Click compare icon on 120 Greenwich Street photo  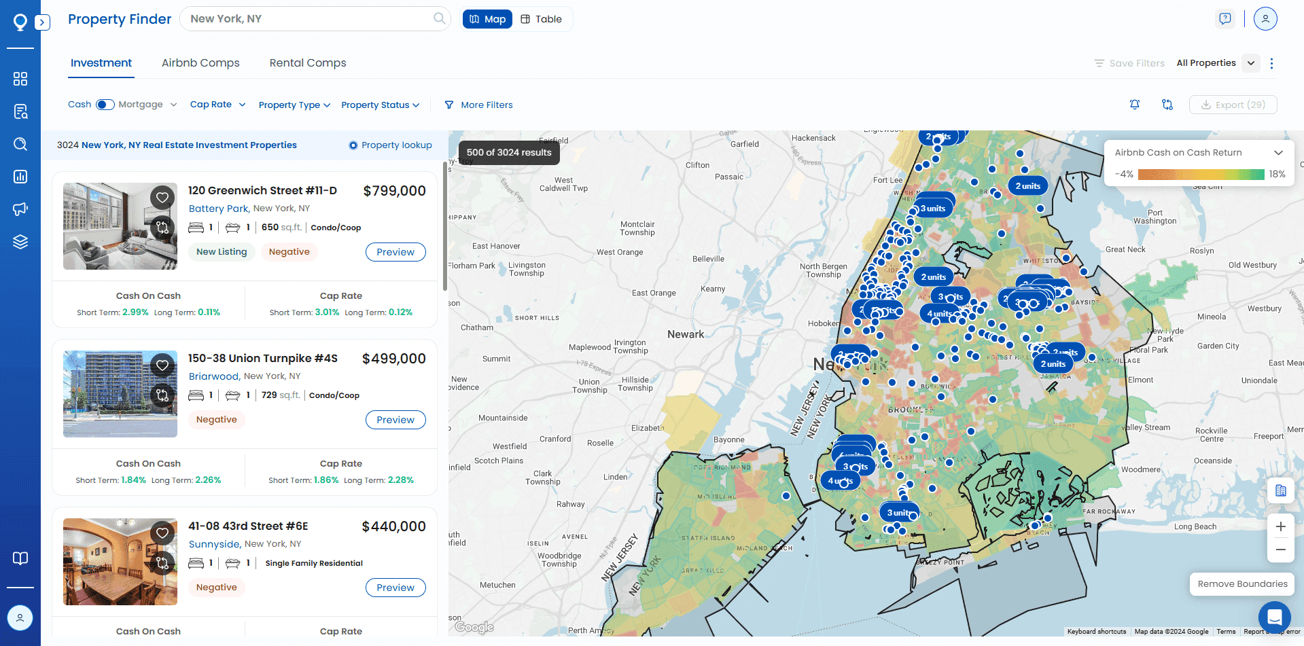(162, 227)
